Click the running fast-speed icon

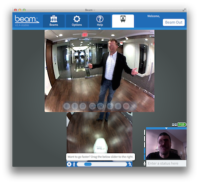coord(130,164)
